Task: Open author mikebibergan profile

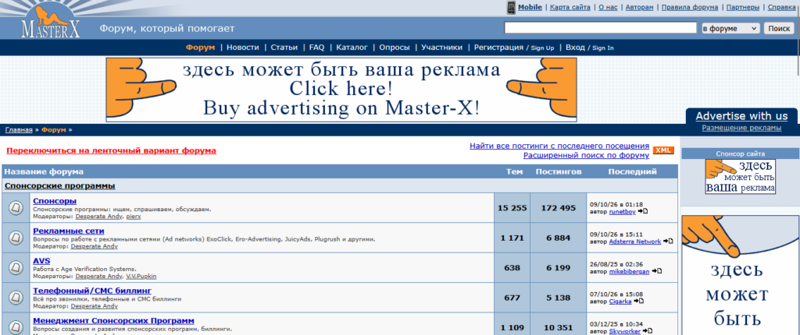Action: tap(629, 271)
